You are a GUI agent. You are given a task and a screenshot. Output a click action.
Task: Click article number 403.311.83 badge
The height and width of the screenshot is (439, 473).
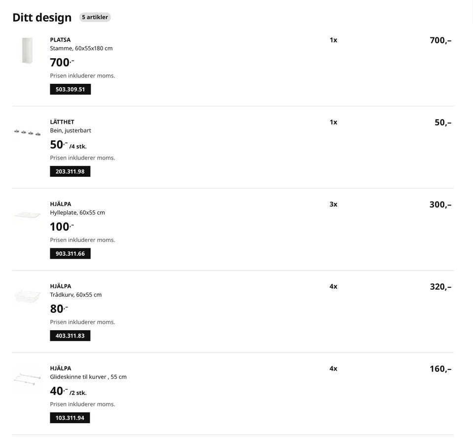click(x=70, y=336)
